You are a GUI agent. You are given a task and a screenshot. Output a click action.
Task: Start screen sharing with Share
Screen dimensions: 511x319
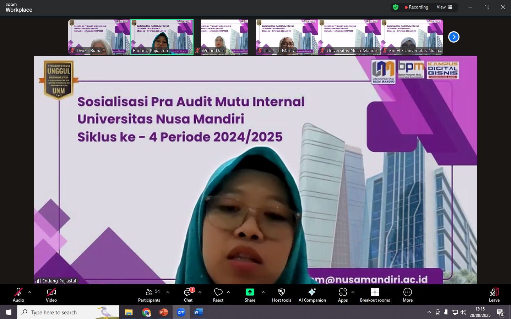coord(250,295)
